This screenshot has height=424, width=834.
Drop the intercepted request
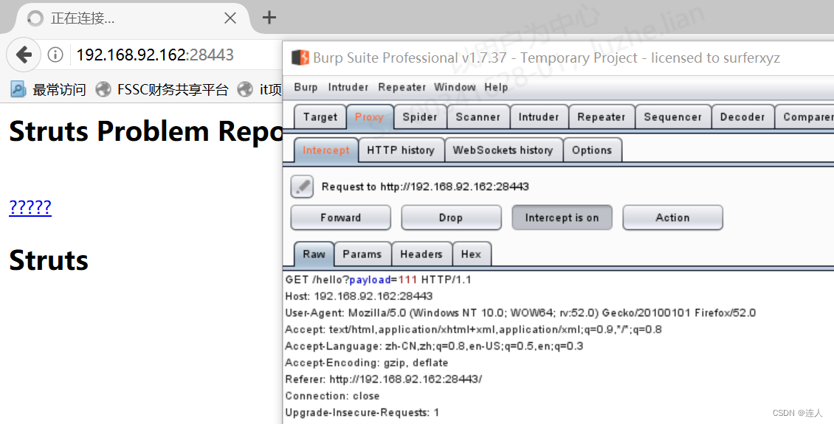tap(451, 218)
